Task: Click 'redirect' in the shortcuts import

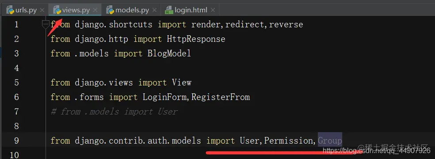Action: (x=244, y=25)
